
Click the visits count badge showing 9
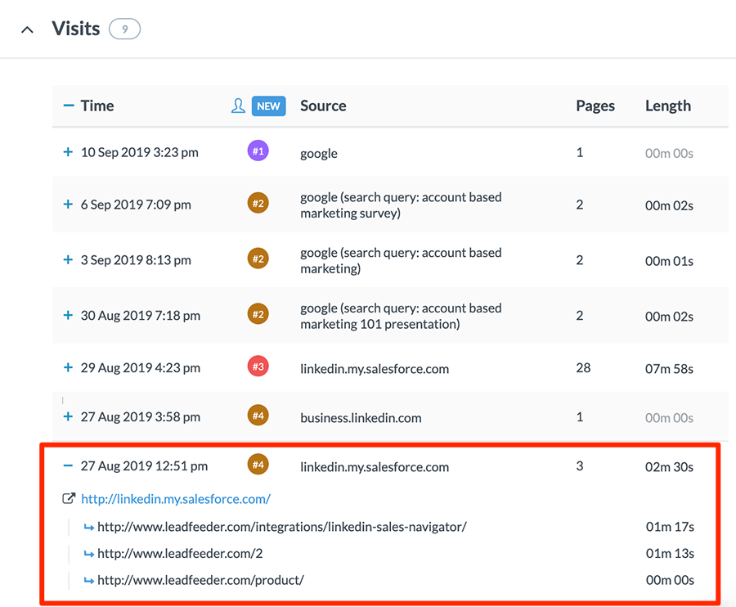(127, 28)
